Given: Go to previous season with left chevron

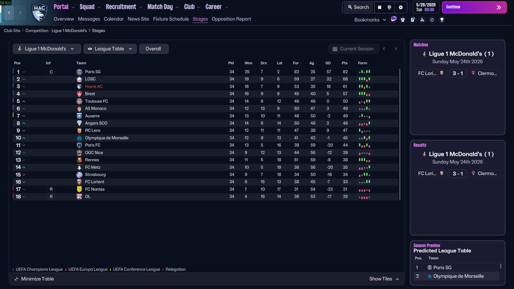Looking at the screenshot, I should pyautogui.click(x=384, y=49).
